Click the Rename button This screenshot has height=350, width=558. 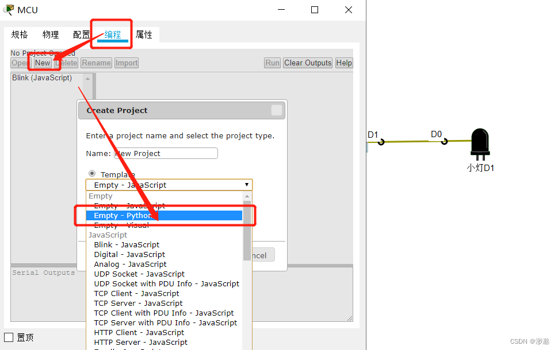(96, 63)
